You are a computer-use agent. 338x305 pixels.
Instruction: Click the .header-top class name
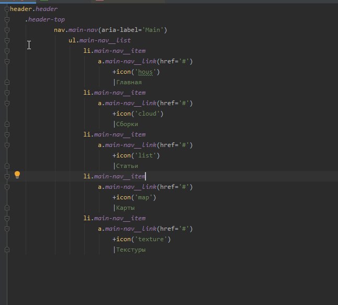click(x=45, y=19)
